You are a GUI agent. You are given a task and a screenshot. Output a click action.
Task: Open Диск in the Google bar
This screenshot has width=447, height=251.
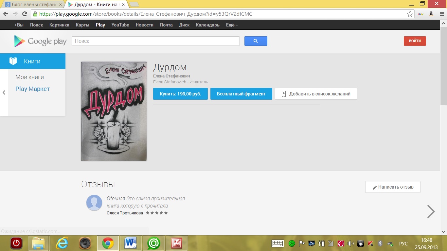point(184,25)
